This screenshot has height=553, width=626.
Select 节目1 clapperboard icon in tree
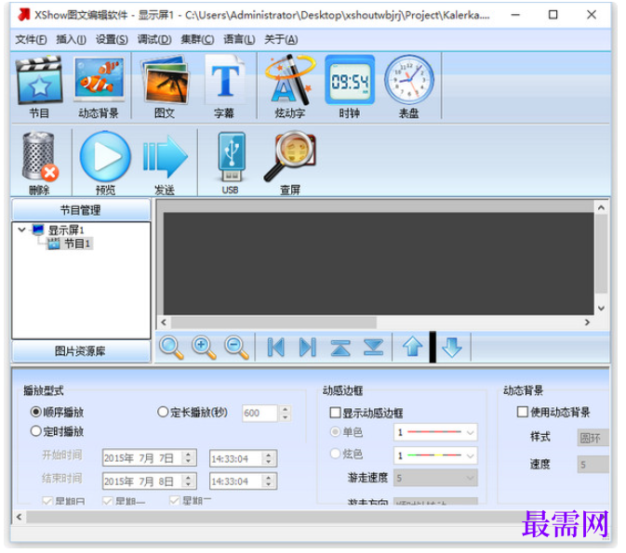tap(54, 244)
